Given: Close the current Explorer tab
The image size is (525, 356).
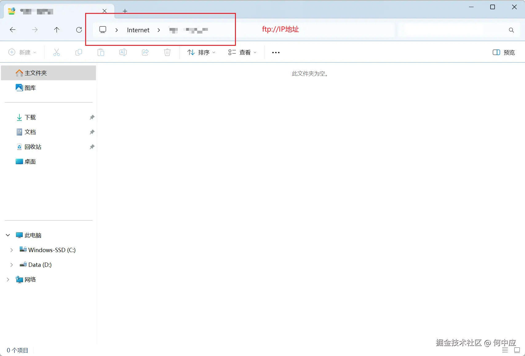Looking at the screenshot, I should click(x=105, y=11).
